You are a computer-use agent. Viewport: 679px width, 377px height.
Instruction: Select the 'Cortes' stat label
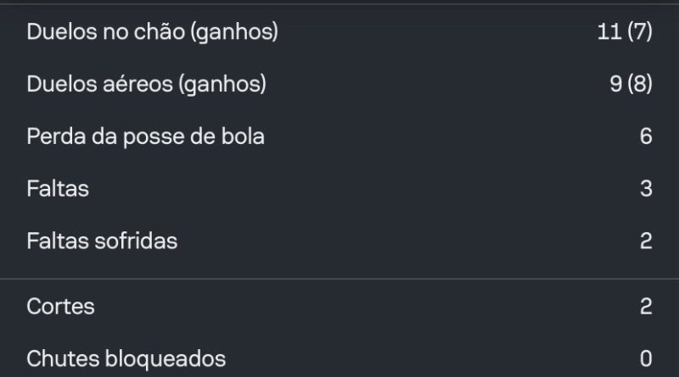coord(60,307)
